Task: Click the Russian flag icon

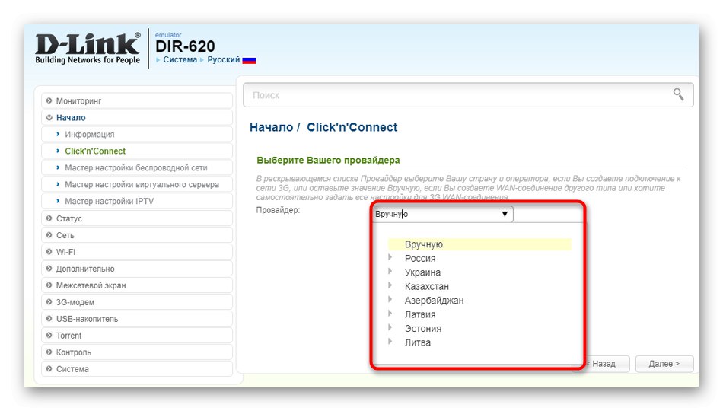Action: [249, 60]
